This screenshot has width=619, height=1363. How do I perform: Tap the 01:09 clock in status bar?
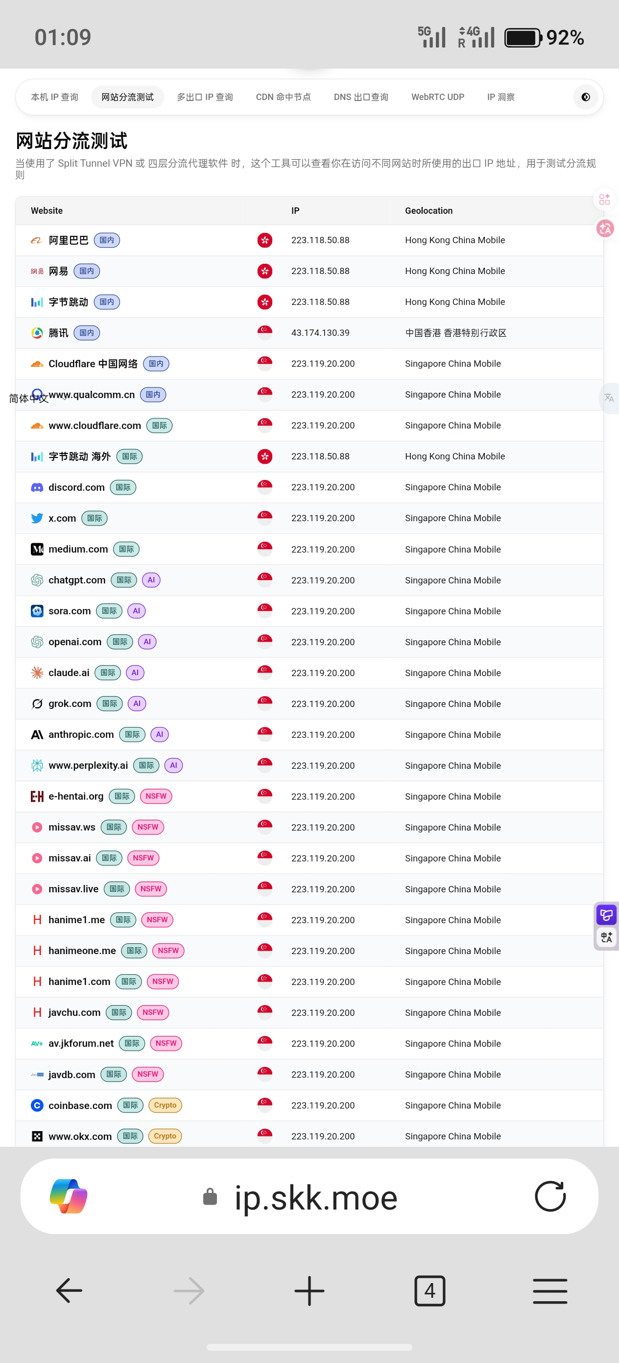pyautogui.click(x=63, y=37)
